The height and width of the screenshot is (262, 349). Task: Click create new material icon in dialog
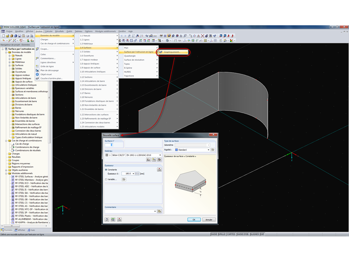tap(154, 159)
